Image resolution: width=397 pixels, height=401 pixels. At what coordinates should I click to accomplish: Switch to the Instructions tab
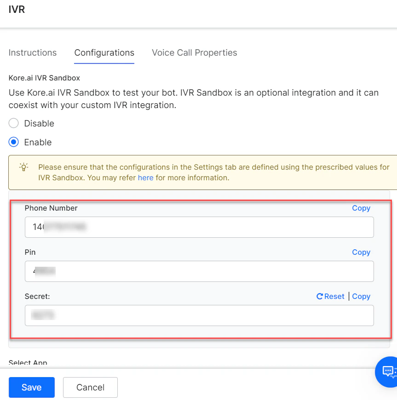click(x=32, y=52)
